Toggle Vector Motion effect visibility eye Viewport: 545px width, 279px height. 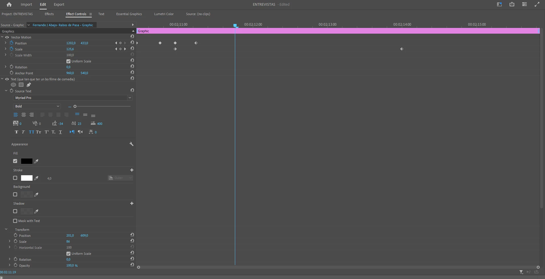[7, 37]
